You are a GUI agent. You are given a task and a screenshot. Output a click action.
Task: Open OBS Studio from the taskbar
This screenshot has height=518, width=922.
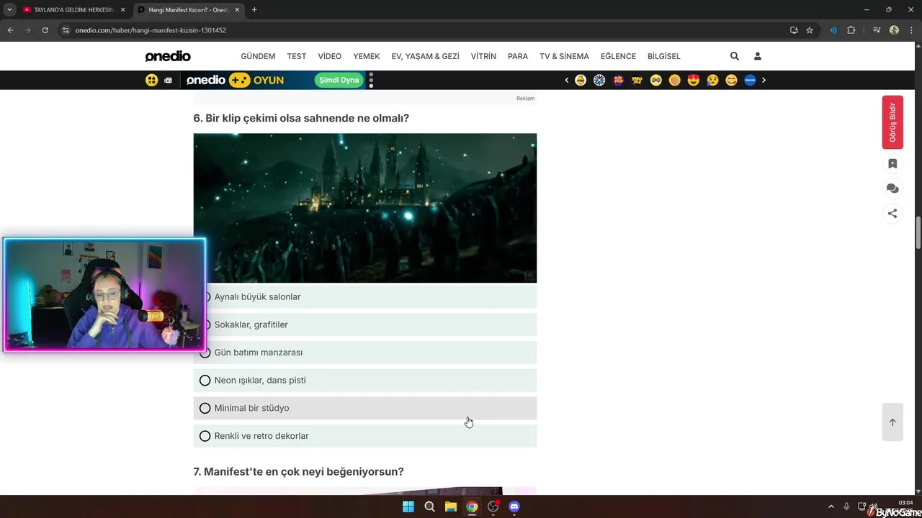493,506
